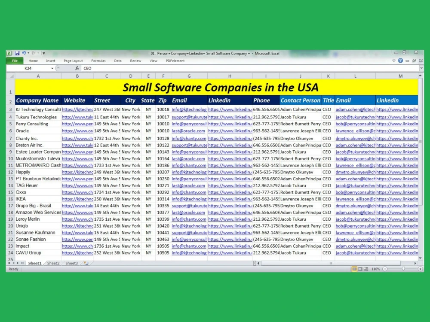Screen dimensions: 430x322
Task: Click the Contact Person header cell
Action: coord(300,100)
